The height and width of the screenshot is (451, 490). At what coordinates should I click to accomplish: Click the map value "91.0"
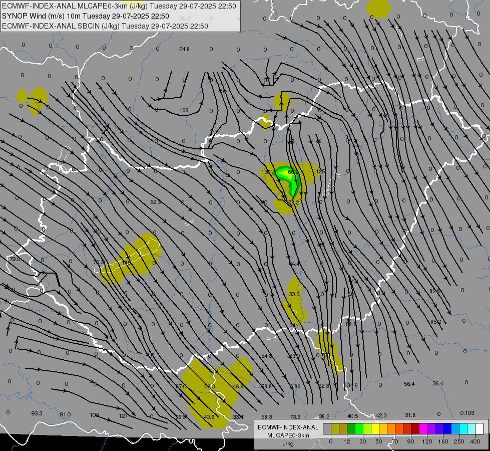pyautogui.click(x=65, y=414)
